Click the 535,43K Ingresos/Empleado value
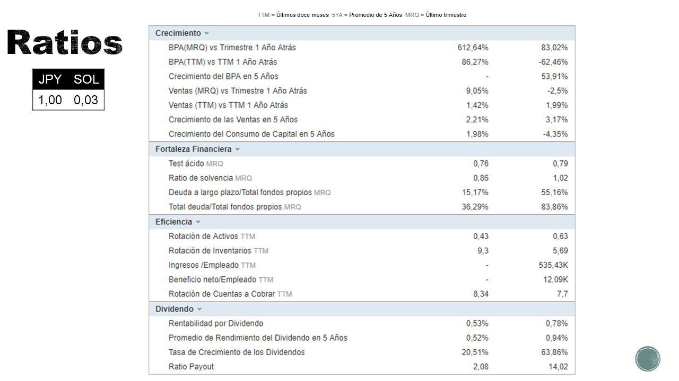 pyautogui.click(x=553, y=265)
